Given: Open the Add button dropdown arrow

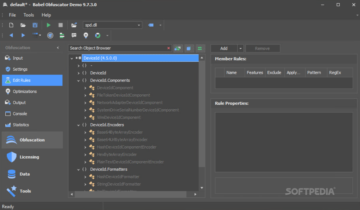Looking at the screenshot, I should (241, 48).
